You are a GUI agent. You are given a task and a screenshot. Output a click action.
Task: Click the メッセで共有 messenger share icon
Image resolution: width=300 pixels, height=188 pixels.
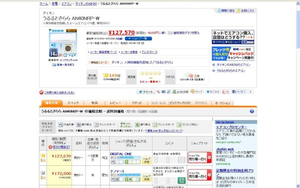pos(180,92)
